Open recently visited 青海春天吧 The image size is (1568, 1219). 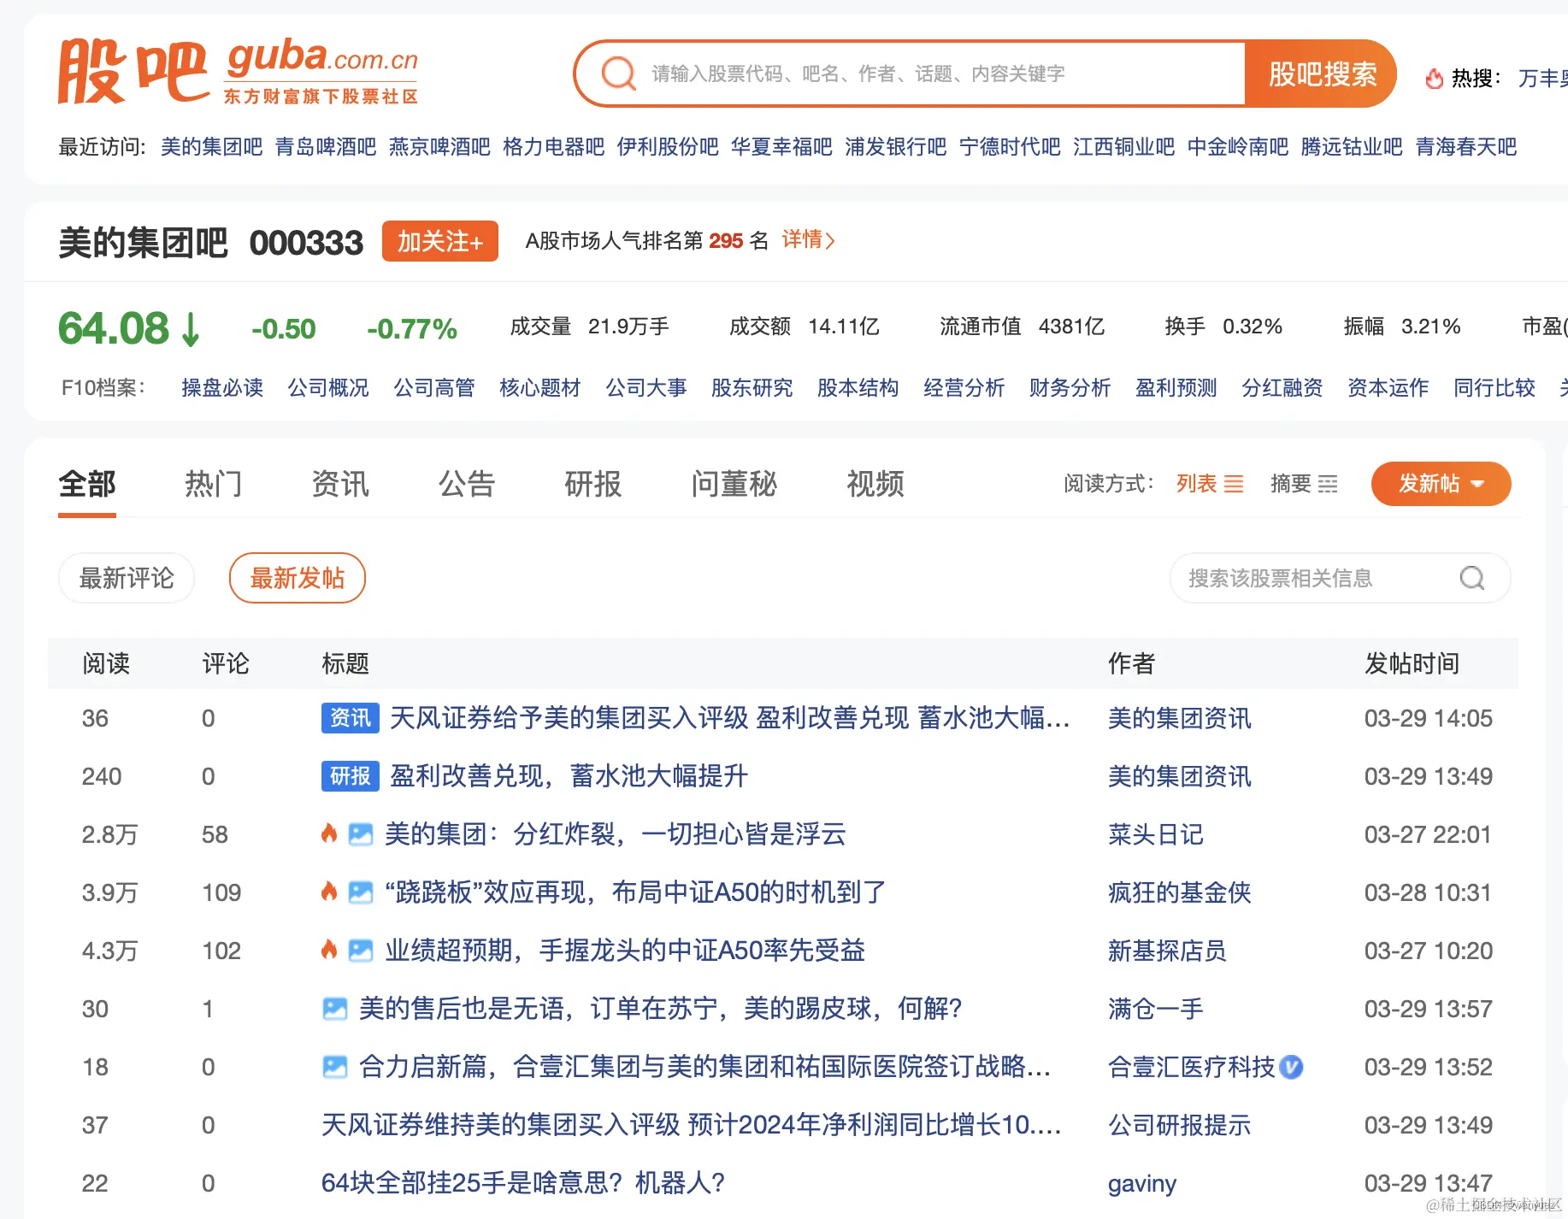click(1466, 147)
